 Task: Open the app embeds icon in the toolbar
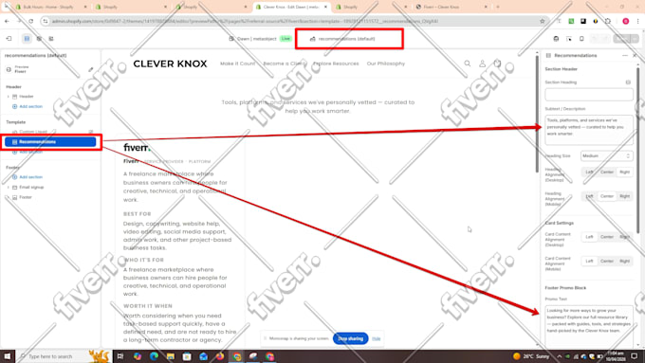click(51, 39)
